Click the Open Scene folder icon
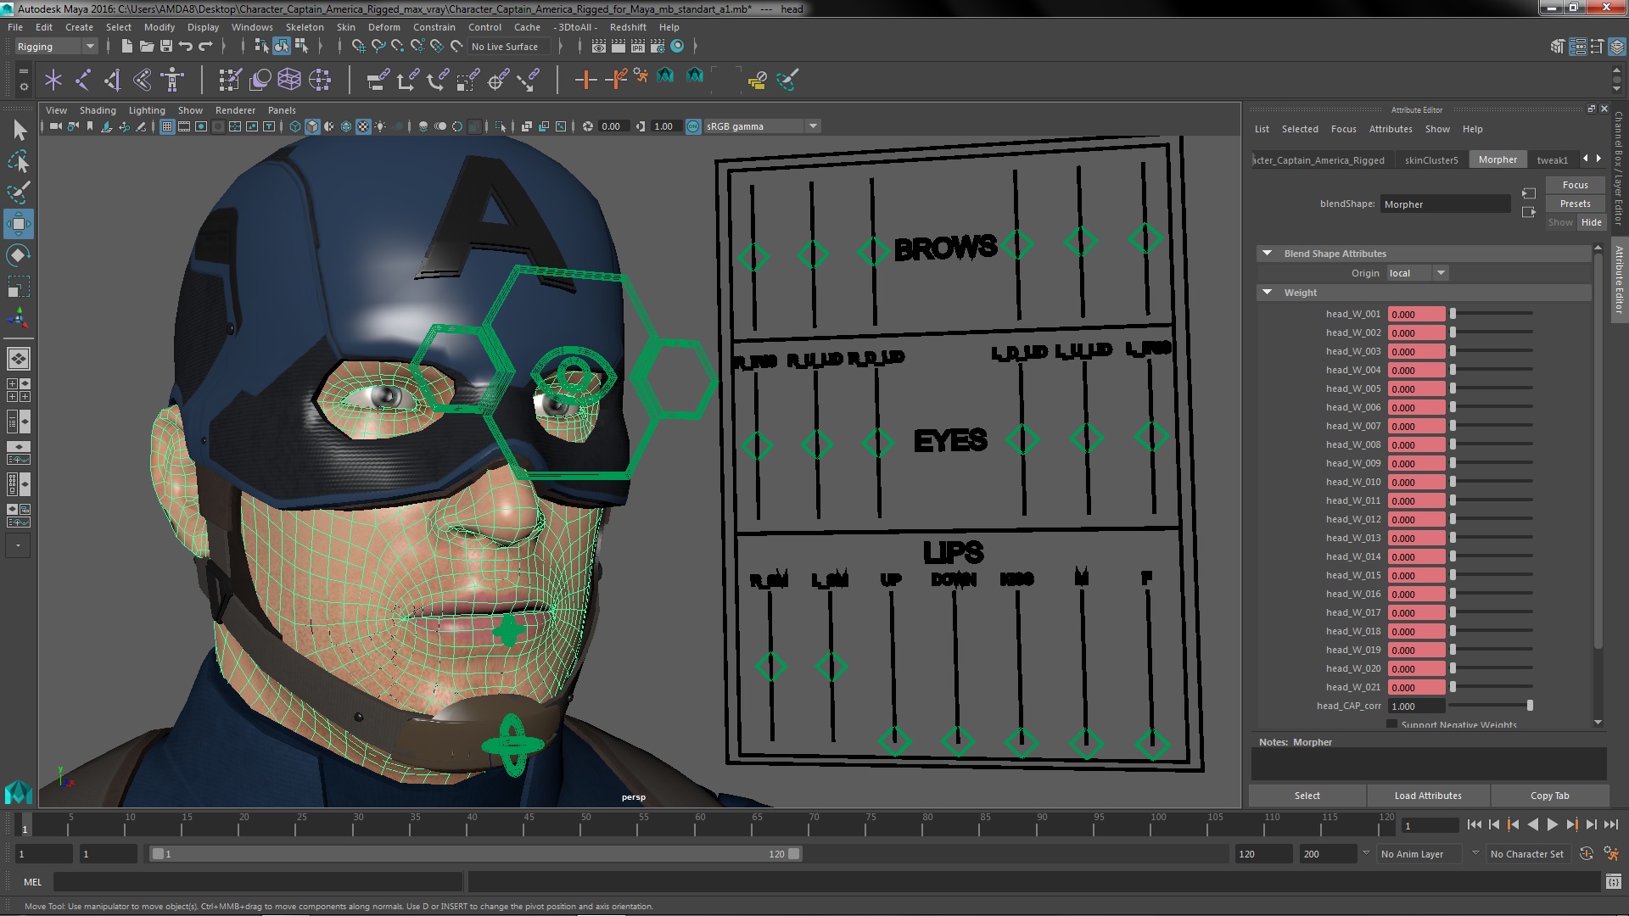 click(x=146, y=46)
